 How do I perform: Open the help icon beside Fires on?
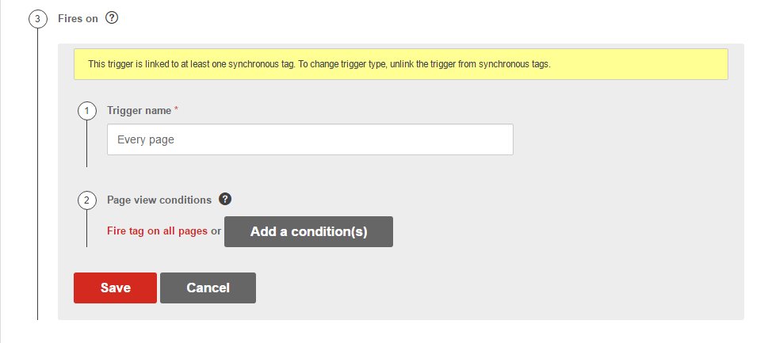coord(113,18)
